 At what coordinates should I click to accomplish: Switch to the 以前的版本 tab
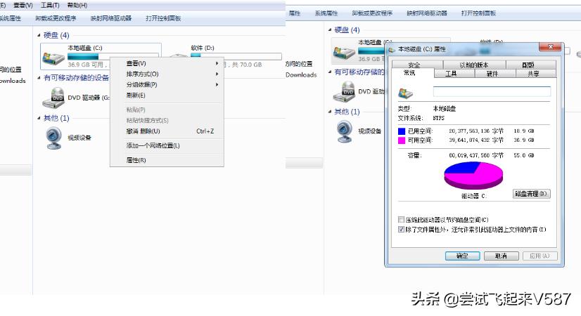click(474, 65)
